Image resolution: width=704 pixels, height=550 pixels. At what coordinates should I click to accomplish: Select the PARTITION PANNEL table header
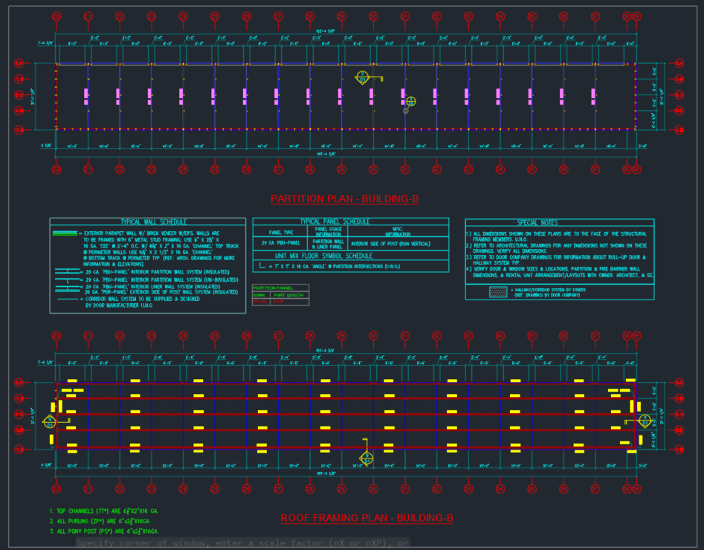click(x=273, y=288)
